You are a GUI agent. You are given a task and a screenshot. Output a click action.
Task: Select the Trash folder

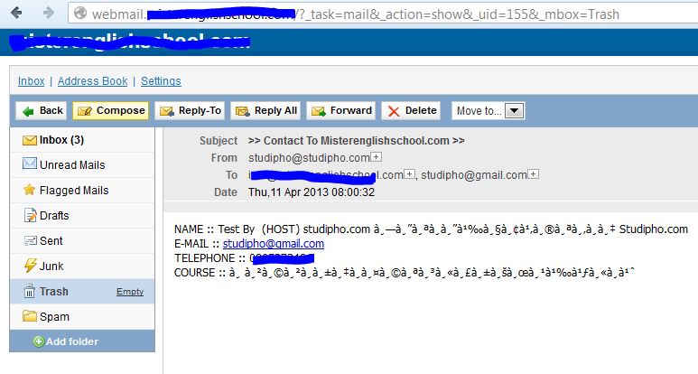[82, 292]
